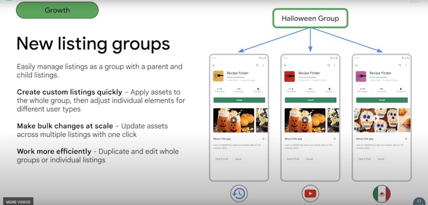Tap search icon in the pink-icon phone

click(x=400, y=66)
